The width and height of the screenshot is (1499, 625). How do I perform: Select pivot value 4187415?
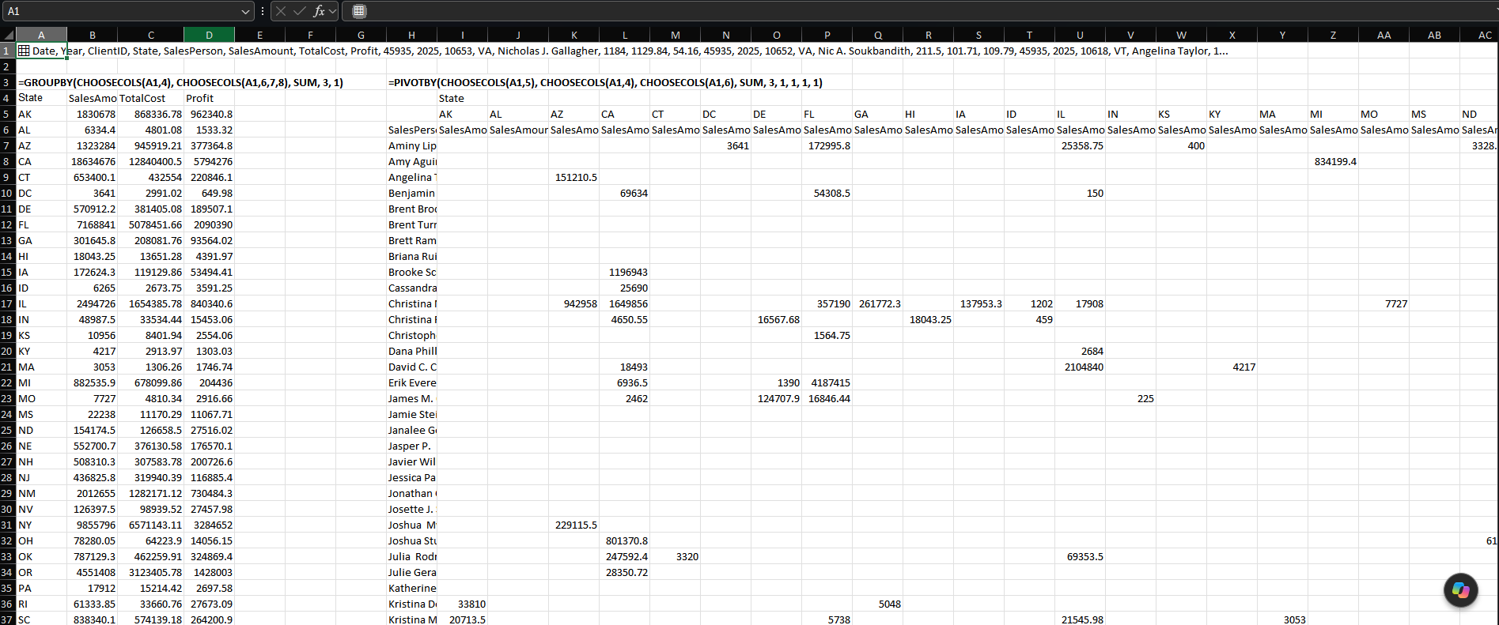point(827,382)
